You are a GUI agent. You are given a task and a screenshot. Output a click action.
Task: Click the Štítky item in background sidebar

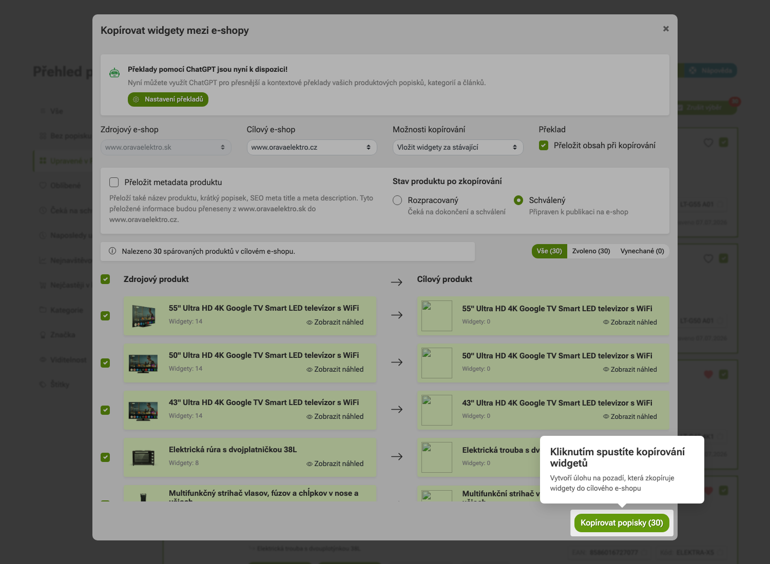[60, 385]
